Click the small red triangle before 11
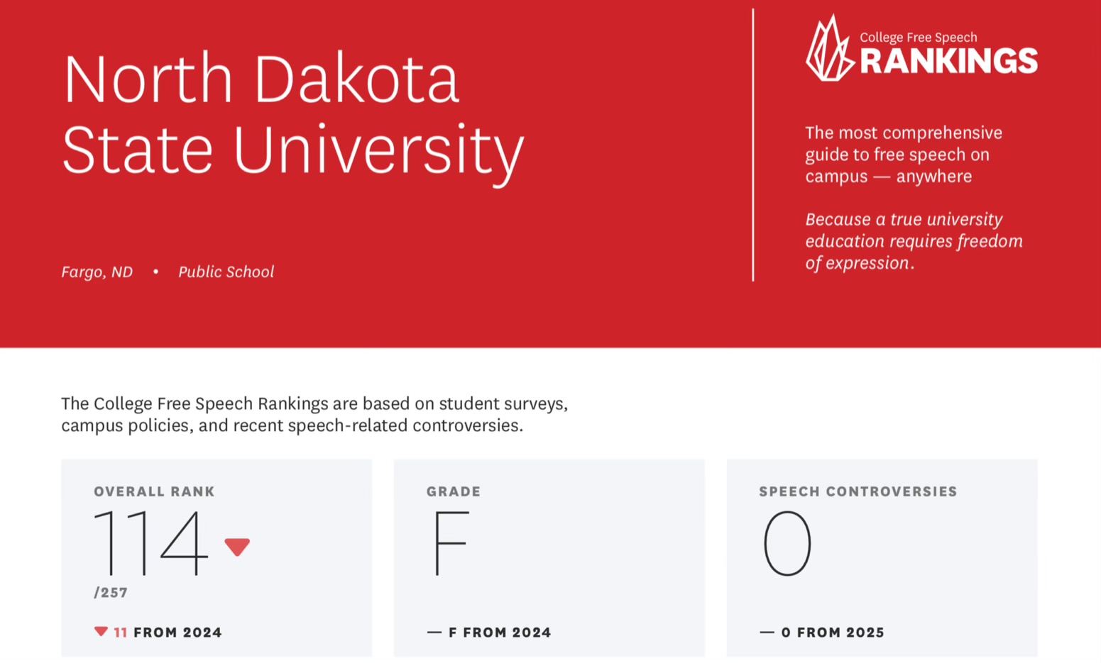This screenshot has width=1101, height=663. (x=101, y=631)
